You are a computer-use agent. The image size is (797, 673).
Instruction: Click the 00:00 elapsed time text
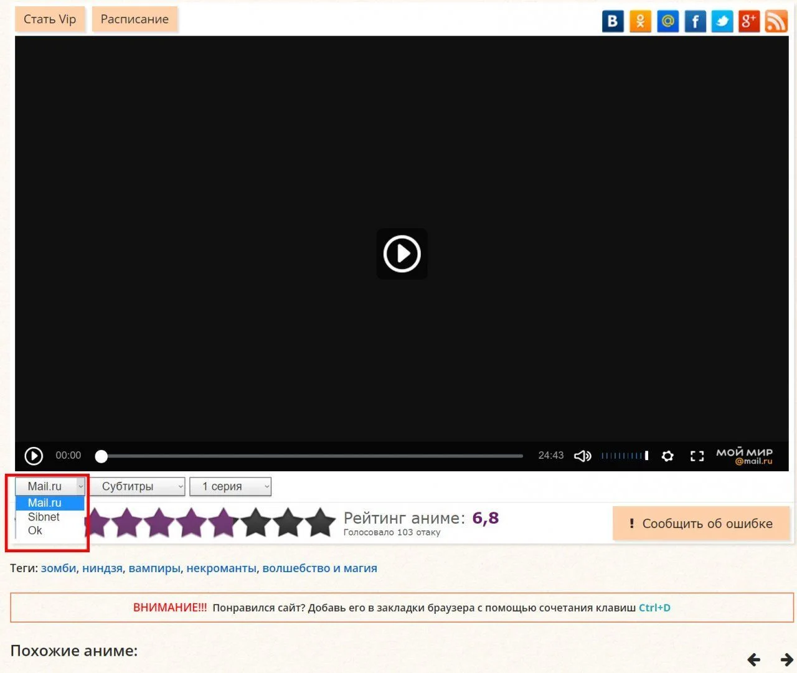point(68,456)
